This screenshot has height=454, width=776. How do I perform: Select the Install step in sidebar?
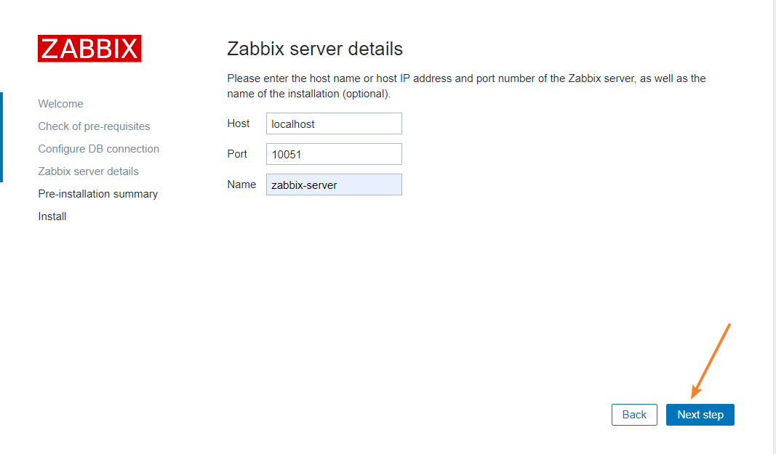click(x=52, y=216)
